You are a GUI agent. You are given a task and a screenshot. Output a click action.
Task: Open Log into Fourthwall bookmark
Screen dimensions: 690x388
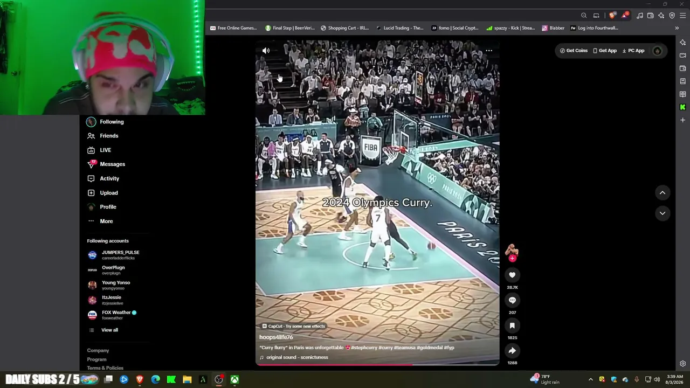click(x=594, y=28)
